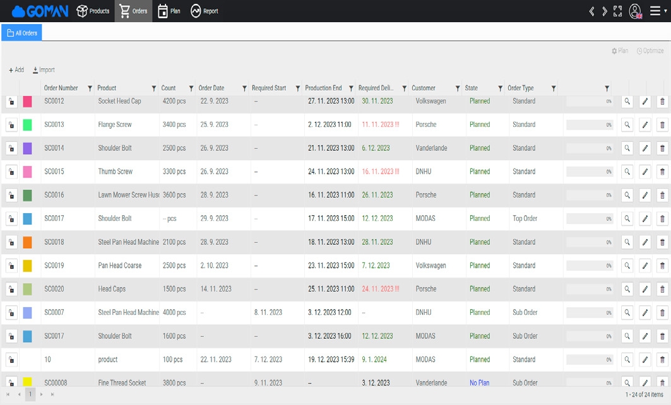Open the user profile icon

pyautogui.click(x=636, y=11)
